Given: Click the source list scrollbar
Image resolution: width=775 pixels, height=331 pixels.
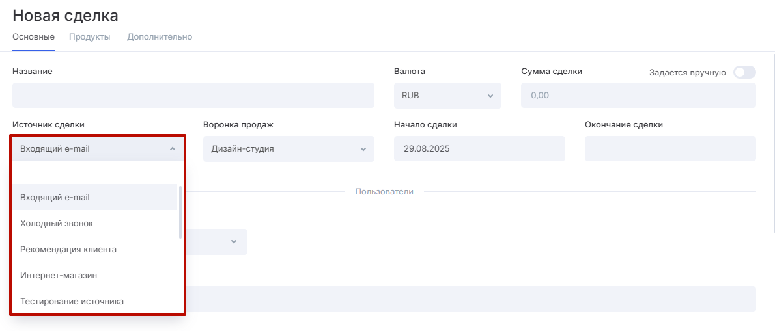Looking at the screenshot, I should (x=180, y=213).
